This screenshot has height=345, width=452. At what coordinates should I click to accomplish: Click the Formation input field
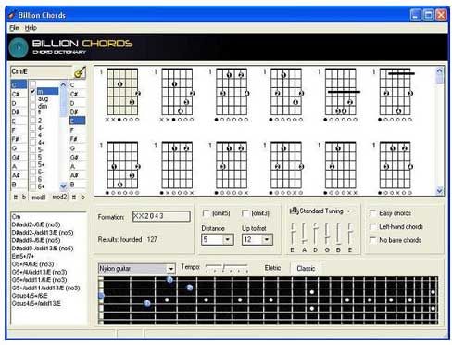tap(161, 216)
